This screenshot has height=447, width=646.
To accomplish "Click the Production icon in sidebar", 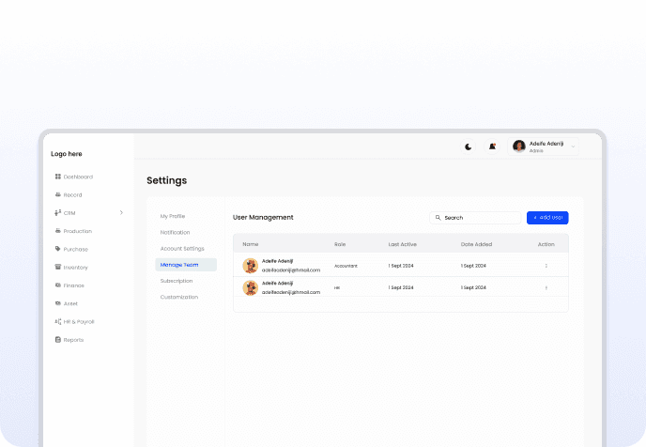I will click(58, 231).
